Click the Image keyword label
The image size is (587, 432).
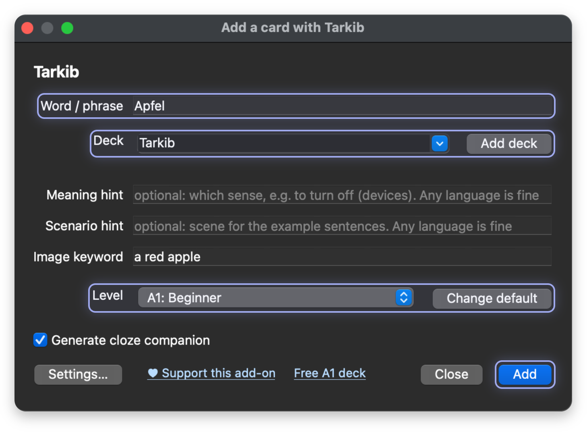click(78, 257)
